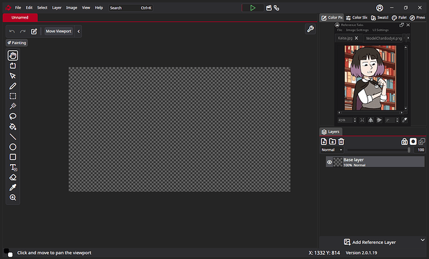
Task: Click the Add Reference Layer button
Action: click(x=372, y=242)
